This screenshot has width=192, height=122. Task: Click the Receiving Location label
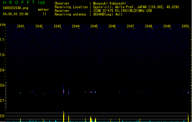click(x=71, y=7)
